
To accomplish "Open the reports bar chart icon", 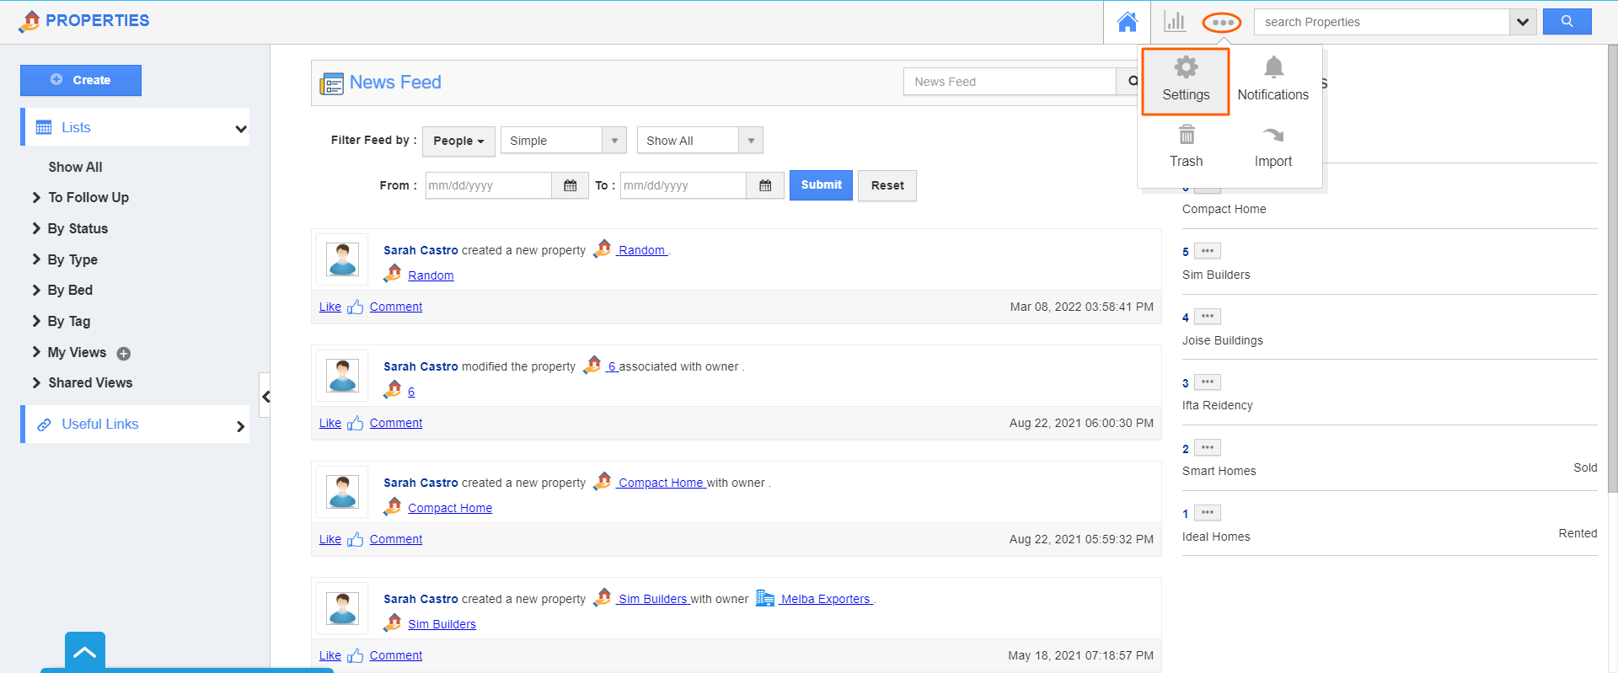I will tap(1175, 22).
